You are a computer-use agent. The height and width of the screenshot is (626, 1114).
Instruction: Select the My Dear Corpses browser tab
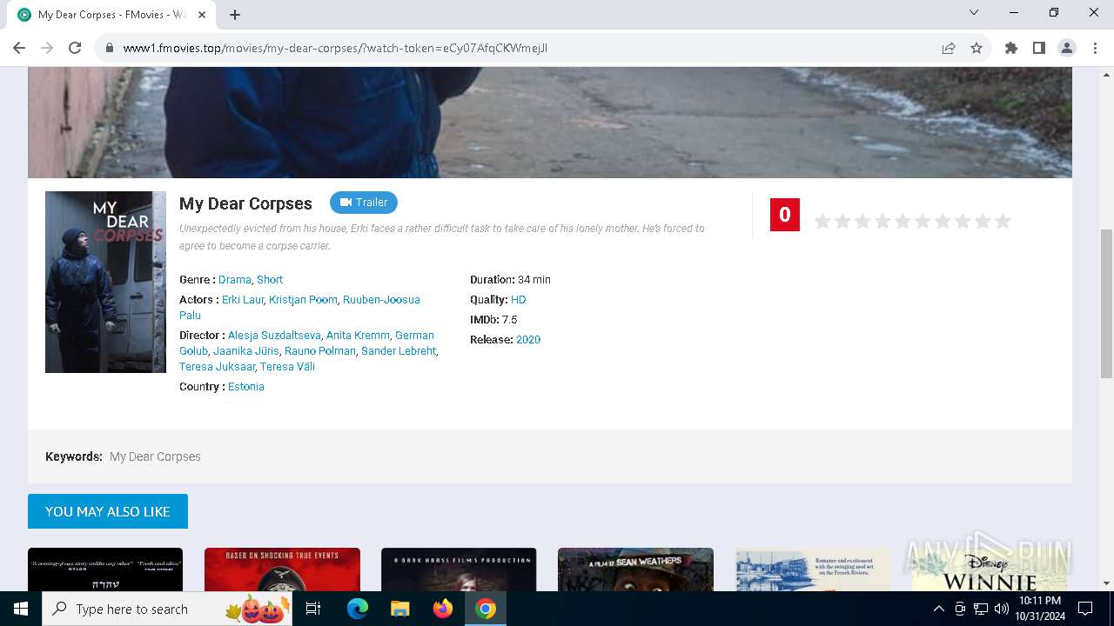pos(113,15)
